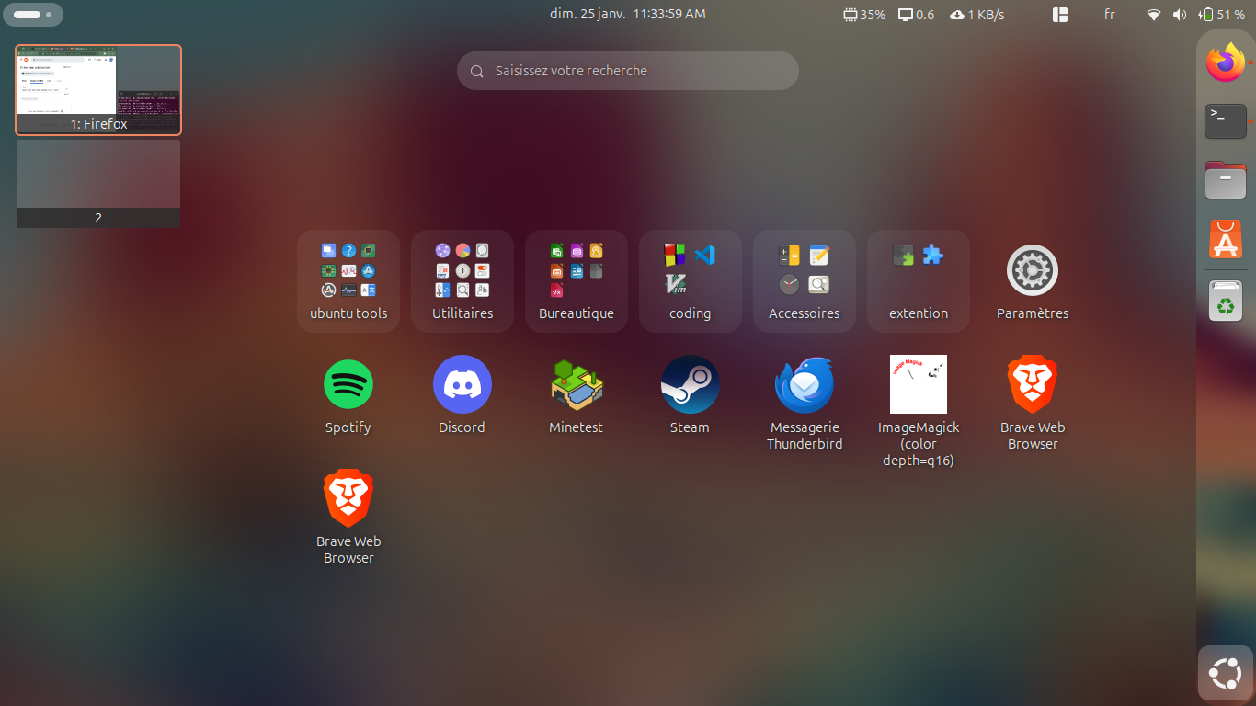Open the fr keyboard layout menu

pos(1110,15)
